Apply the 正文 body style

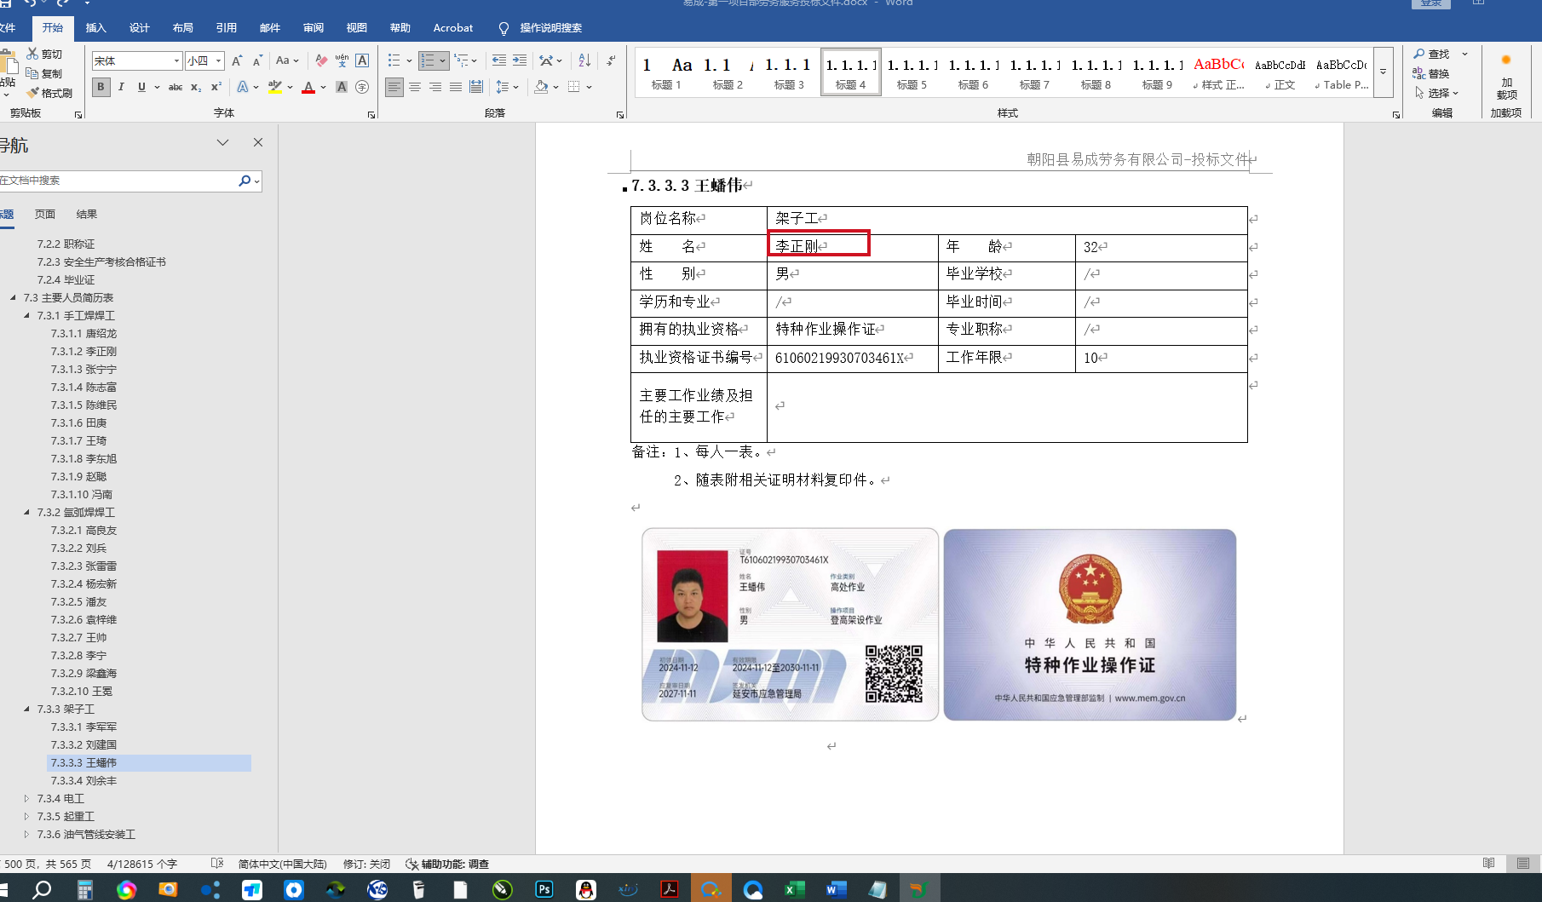pos(1280,72)
